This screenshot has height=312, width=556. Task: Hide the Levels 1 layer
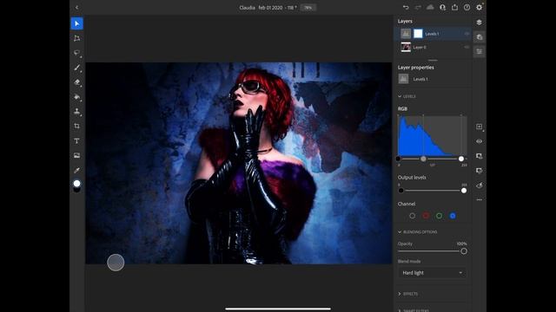pos(467,34)
